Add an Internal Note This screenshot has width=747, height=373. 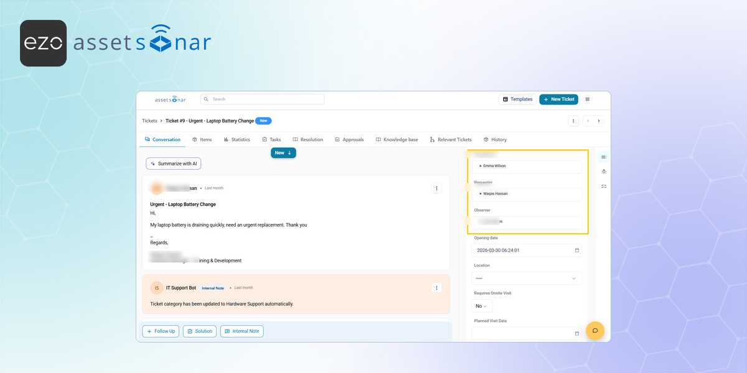coord(242,331)
